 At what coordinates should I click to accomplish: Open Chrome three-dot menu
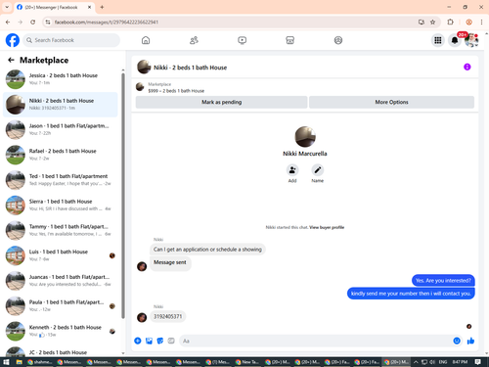(481, 22)
